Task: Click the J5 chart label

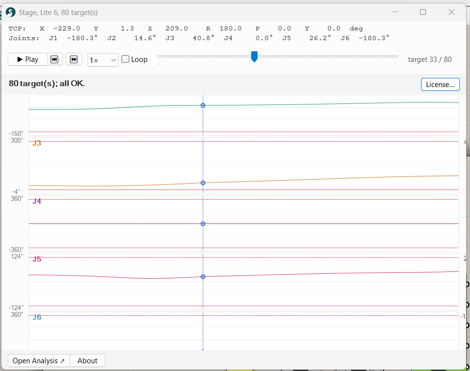Action: point(37,259)
